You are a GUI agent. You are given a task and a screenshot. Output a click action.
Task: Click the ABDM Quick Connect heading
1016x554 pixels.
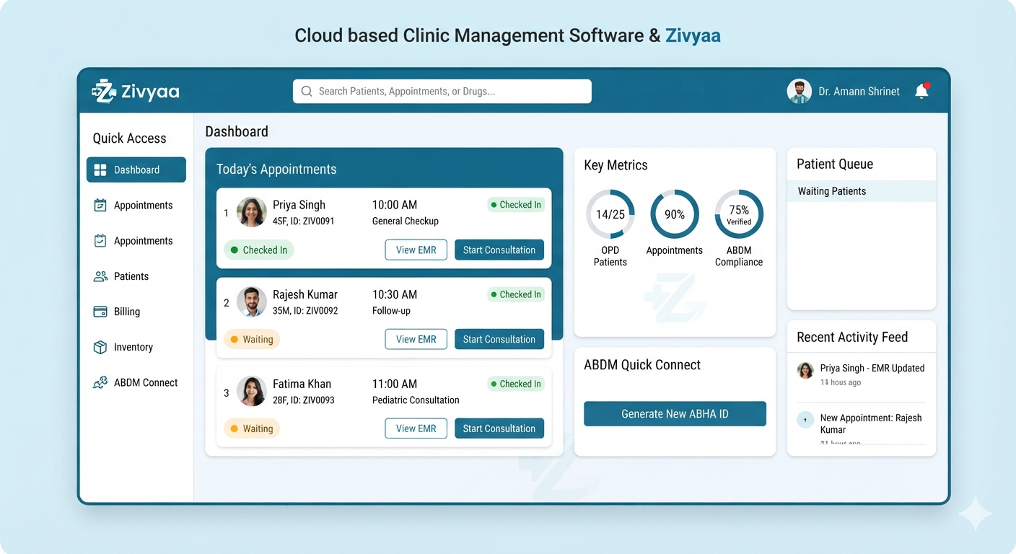(x=642, y=365)
